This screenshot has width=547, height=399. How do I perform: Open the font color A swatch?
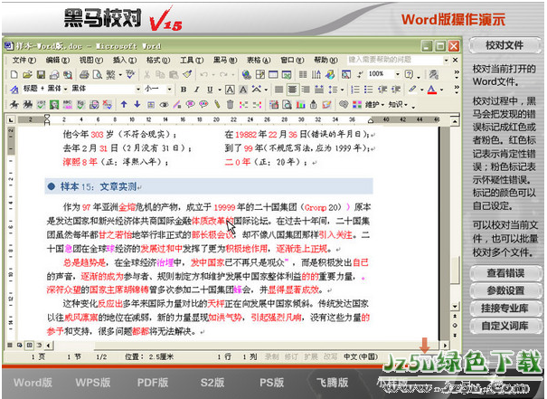point(431,90)
